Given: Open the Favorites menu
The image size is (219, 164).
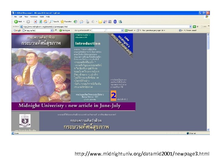Looking at the screenshot, I should (34, 17).
